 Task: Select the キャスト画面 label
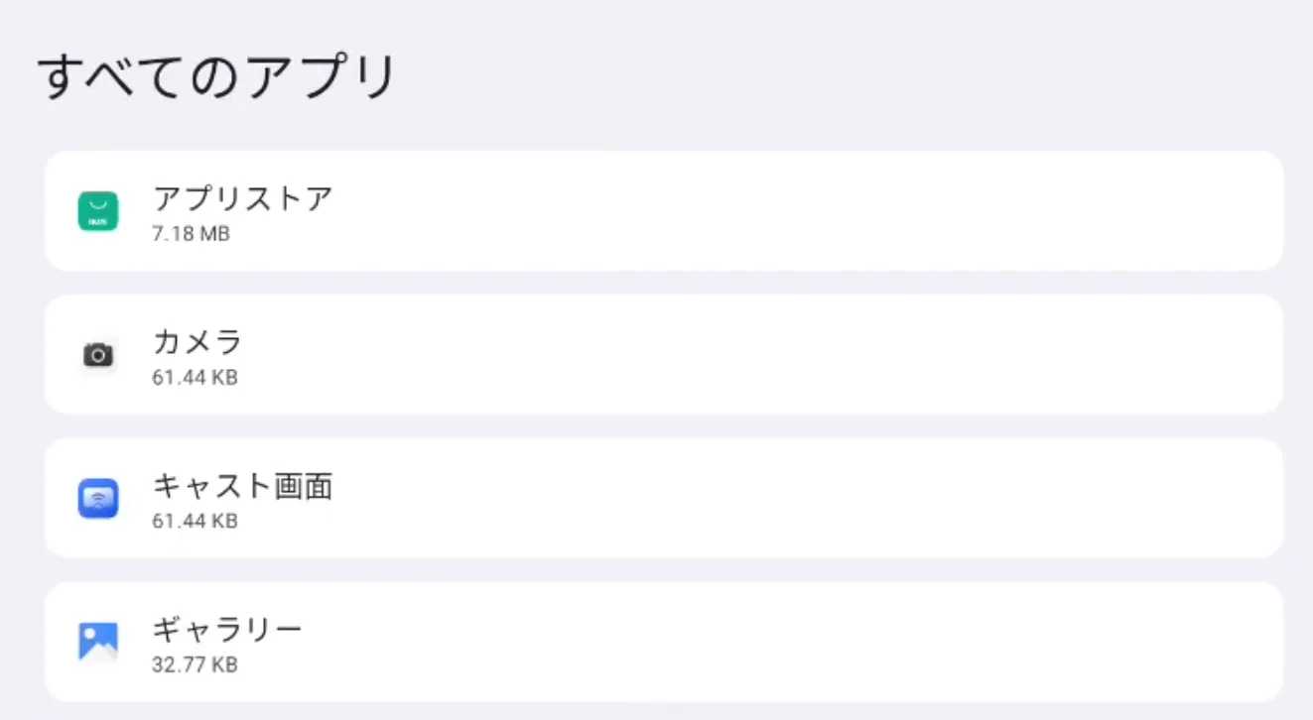[x=242, y=486]
